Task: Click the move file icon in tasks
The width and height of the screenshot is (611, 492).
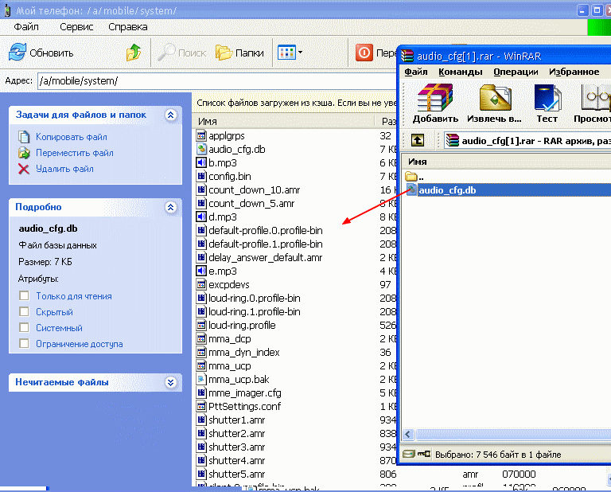Action: (24, 153)
